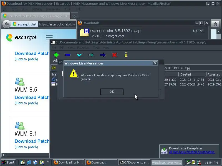The image size is (222, 166).
Task: Click Download Patch link under WLM 8.1
Action: [32, 141]
